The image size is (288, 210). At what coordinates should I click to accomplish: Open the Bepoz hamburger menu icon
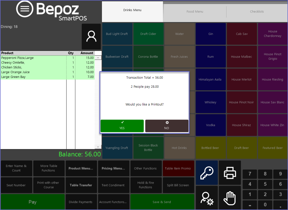click(25, 9)
